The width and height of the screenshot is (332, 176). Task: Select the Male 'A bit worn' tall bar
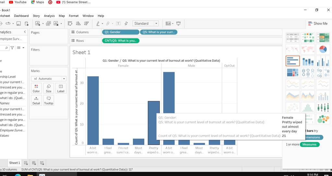pyautogui.click(x=169, y=92)
